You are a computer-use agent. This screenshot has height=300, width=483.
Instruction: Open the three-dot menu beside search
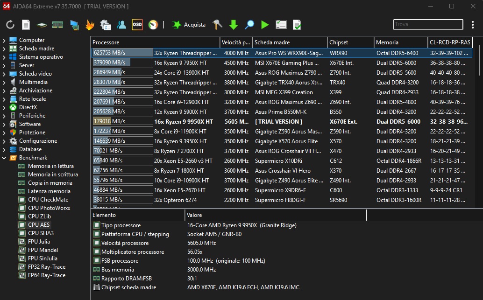[473, 25]
